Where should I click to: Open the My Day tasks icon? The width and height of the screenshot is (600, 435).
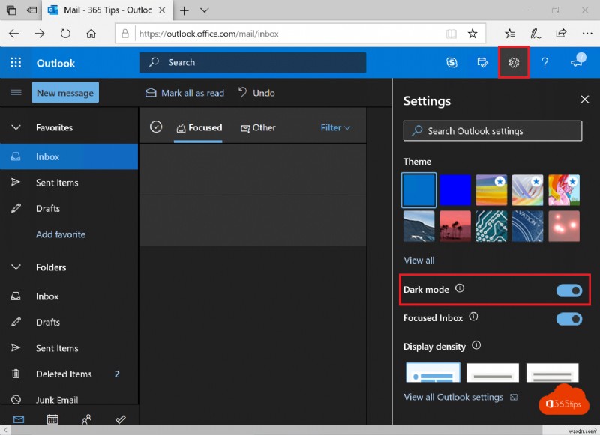pos(482,62)
